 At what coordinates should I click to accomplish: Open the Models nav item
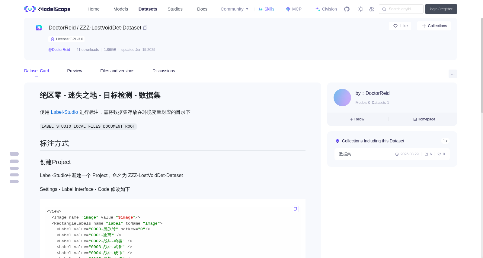121,9
